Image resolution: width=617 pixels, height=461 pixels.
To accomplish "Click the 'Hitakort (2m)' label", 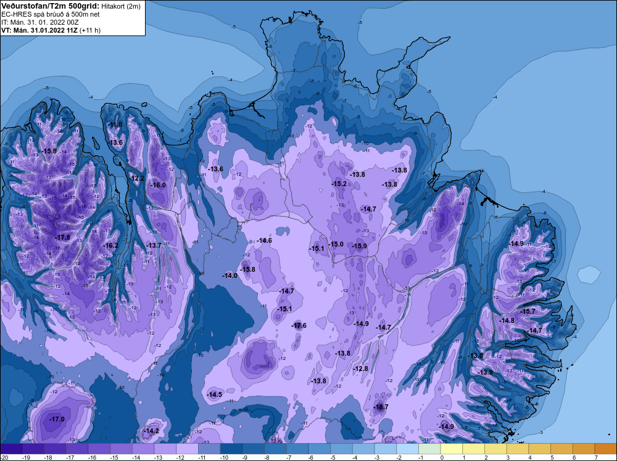I will (121, 6).
